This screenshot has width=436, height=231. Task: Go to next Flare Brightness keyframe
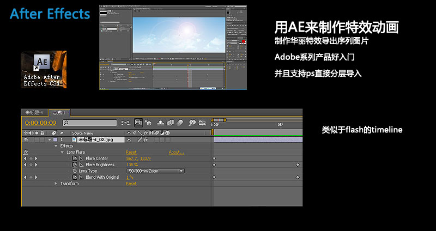(x=36, y=165)
